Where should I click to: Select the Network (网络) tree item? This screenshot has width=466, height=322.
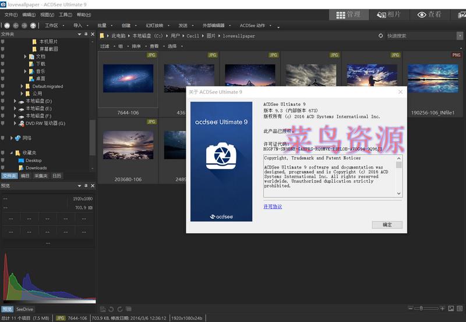click(23, 138)
